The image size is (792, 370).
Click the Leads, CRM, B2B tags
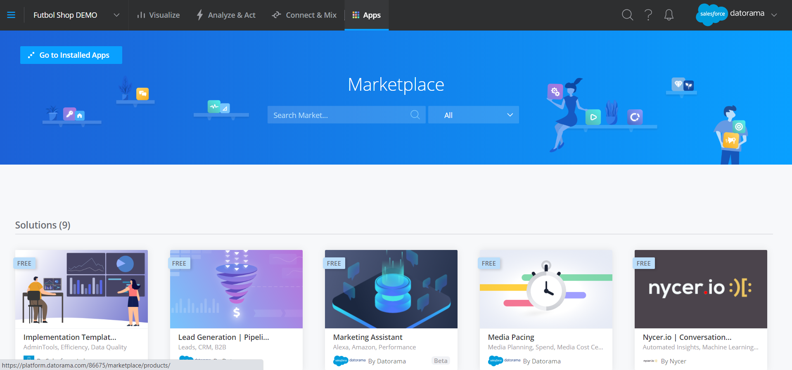202,347
